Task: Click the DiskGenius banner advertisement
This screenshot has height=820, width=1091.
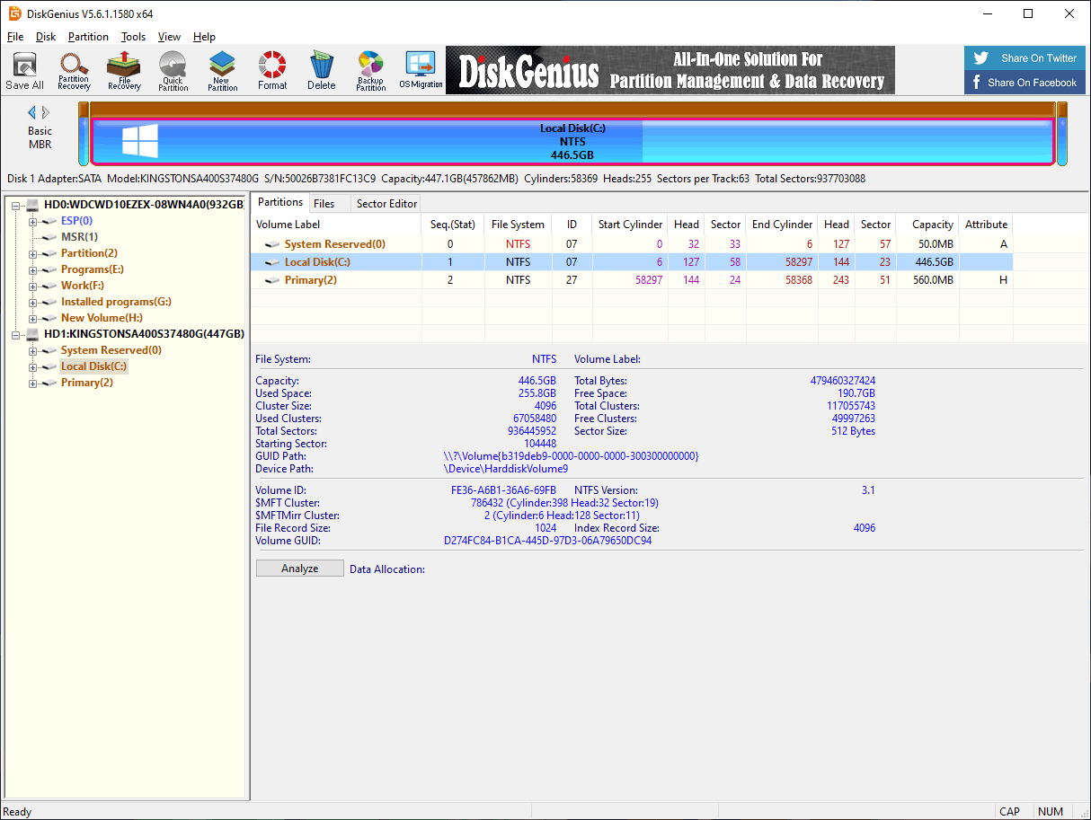Action: click(670, 70)
